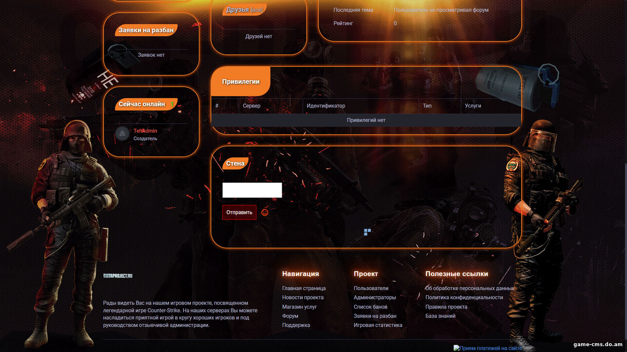Open Игровая статистика link

378,325
